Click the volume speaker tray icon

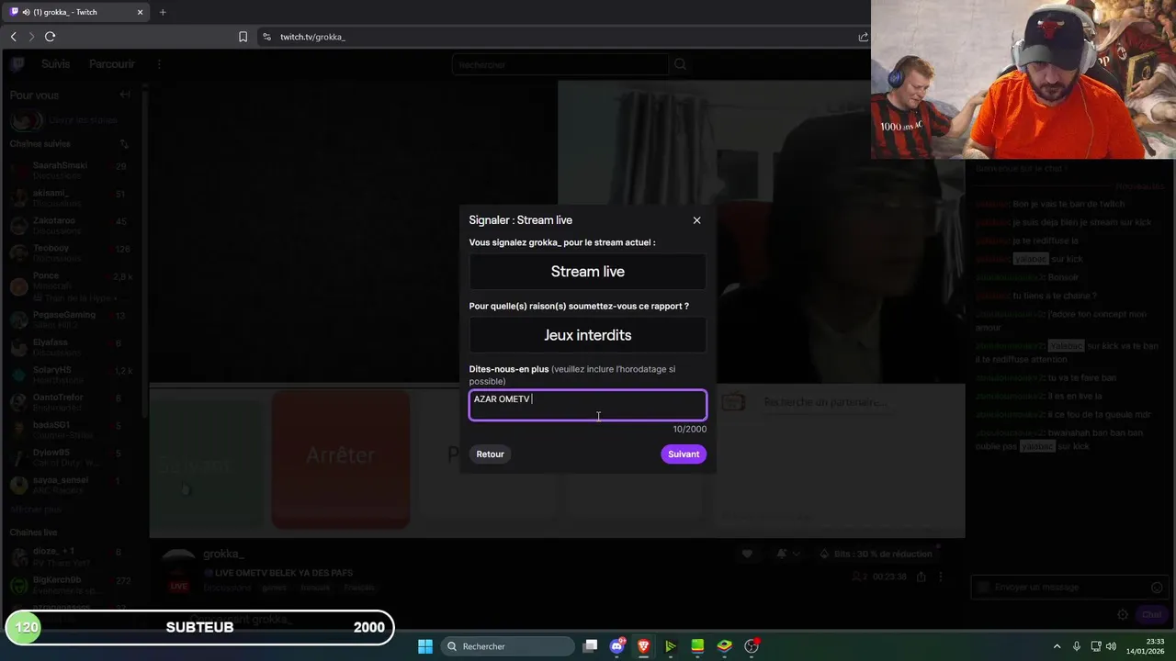[1111, 646]
